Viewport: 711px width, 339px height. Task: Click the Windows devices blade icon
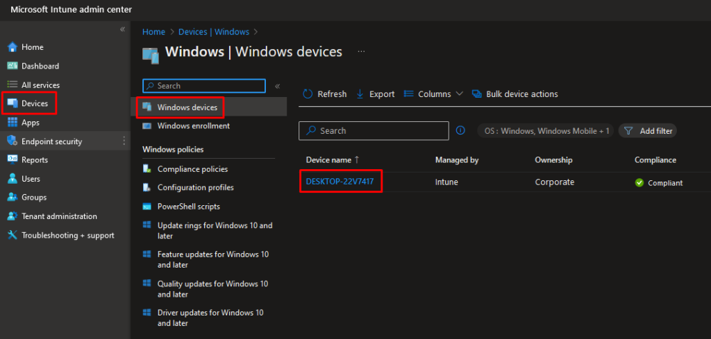click(147, 107)
